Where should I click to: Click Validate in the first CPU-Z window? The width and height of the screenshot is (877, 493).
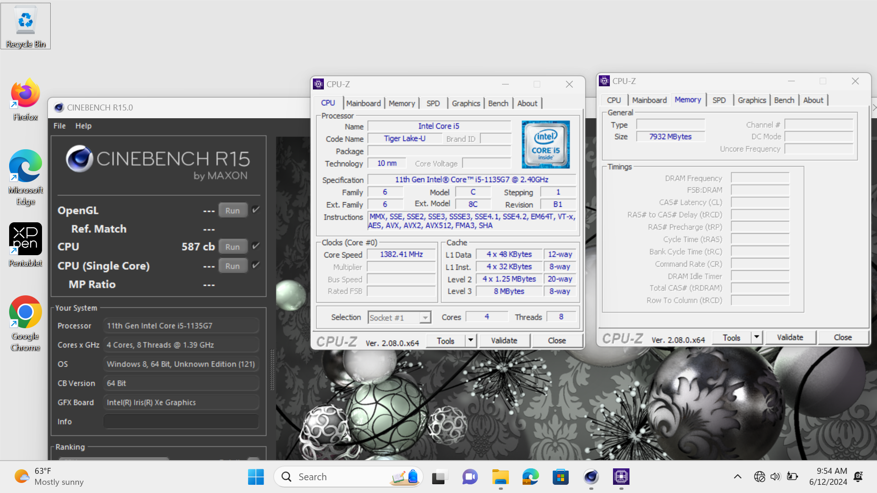504,340
